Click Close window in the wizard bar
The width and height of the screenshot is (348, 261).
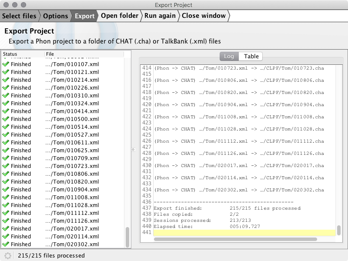[204, 16]
